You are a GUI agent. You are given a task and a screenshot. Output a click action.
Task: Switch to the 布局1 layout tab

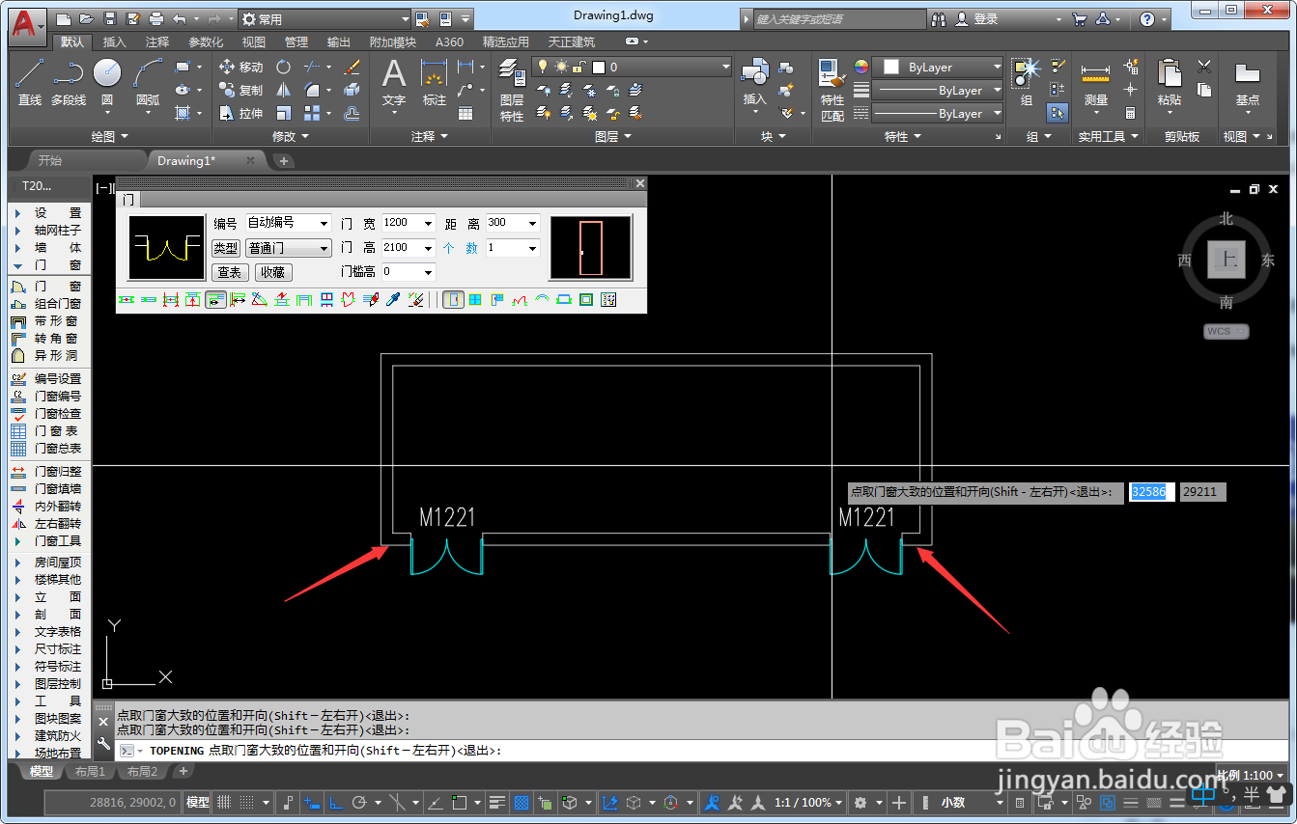90,771
